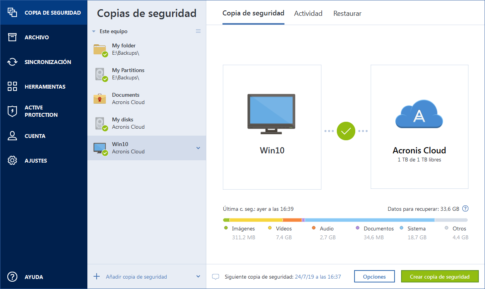Click the next backup schedule date link

coord(318,277)
